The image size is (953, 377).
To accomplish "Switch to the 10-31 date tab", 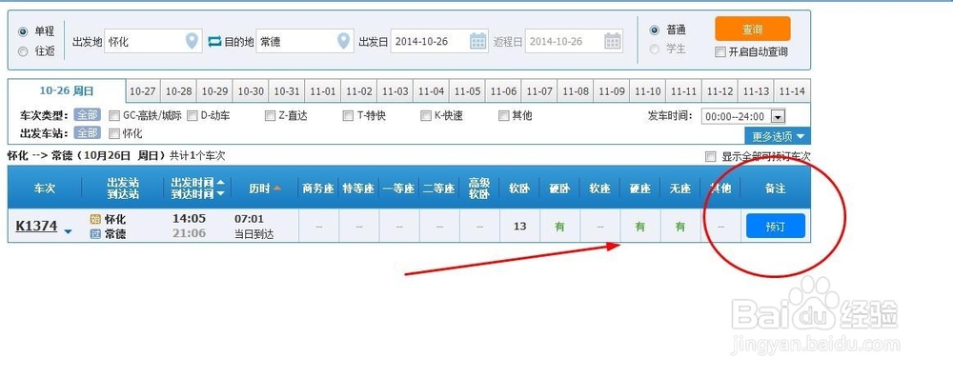I will pyautogui.click(x=287, y=91).
